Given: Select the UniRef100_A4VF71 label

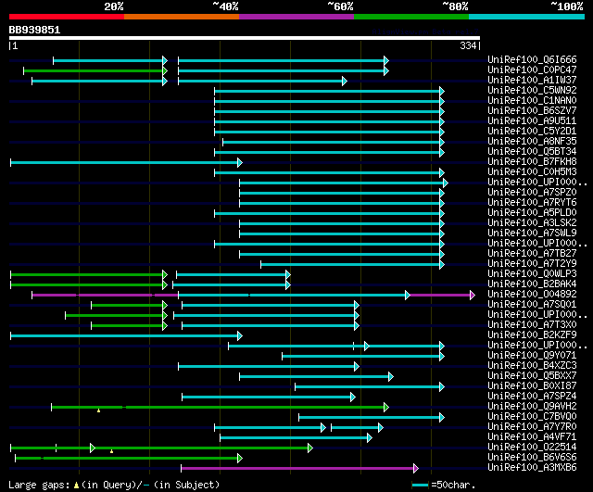Looking at the screenshot, I should click(x=532, y=437).
